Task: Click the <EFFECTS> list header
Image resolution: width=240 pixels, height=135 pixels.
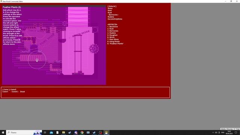Action: click(x=112, y=24)
